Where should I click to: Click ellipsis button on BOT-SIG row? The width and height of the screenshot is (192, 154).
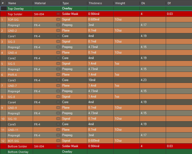58,141
